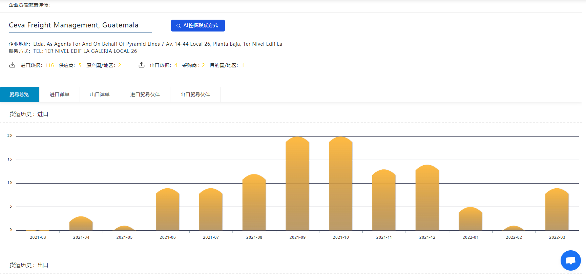The width and height of the screenshot is (586, 274).
Task: Click the export upload arrow icon
Action: pyautogui.click(x=142, y=65)
